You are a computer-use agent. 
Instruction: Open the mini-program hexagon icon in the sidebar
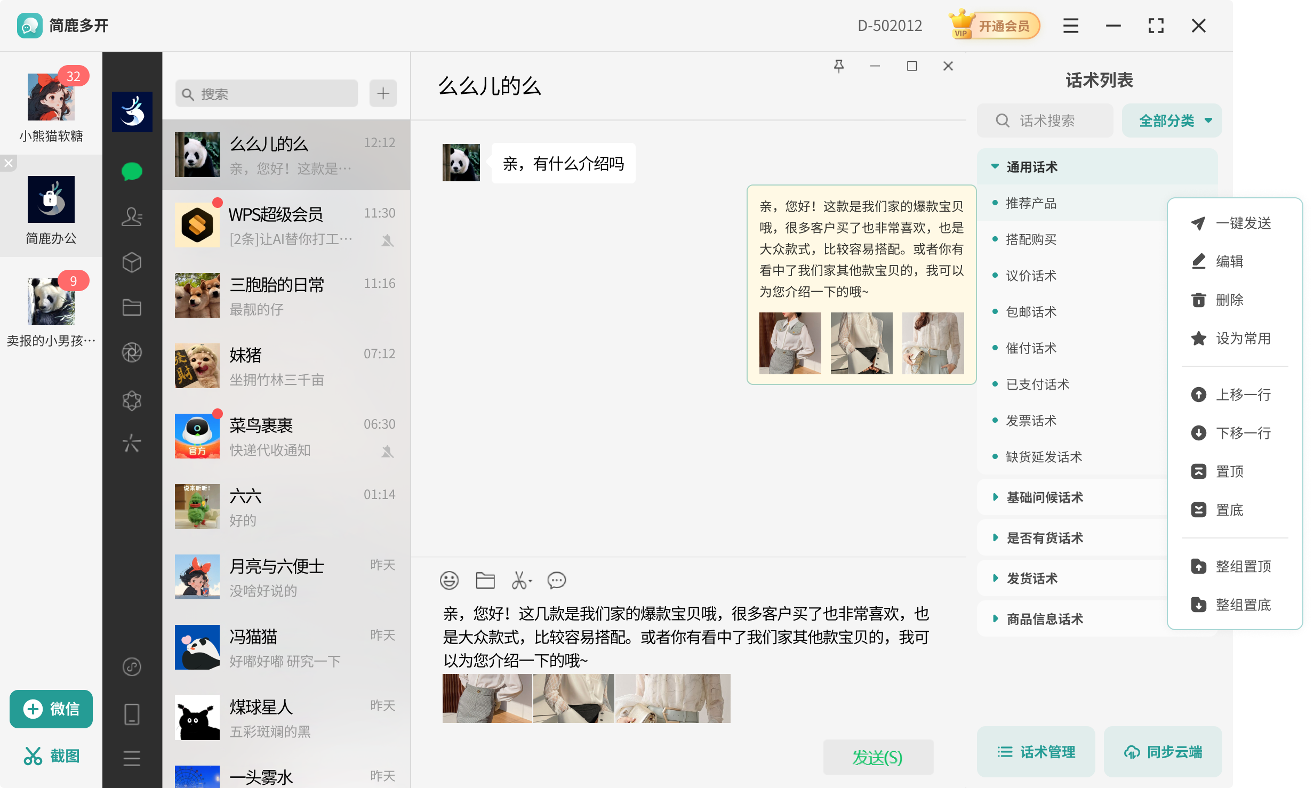tap(132, 400)
